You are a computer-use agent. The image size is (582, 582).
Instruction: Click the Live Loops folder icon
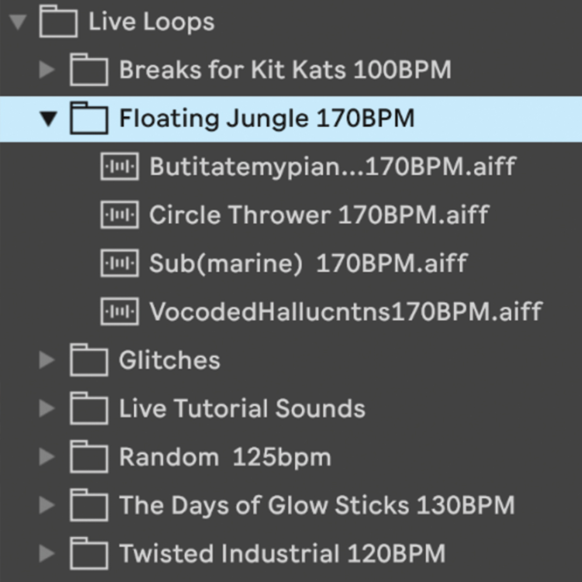(59, 21)
